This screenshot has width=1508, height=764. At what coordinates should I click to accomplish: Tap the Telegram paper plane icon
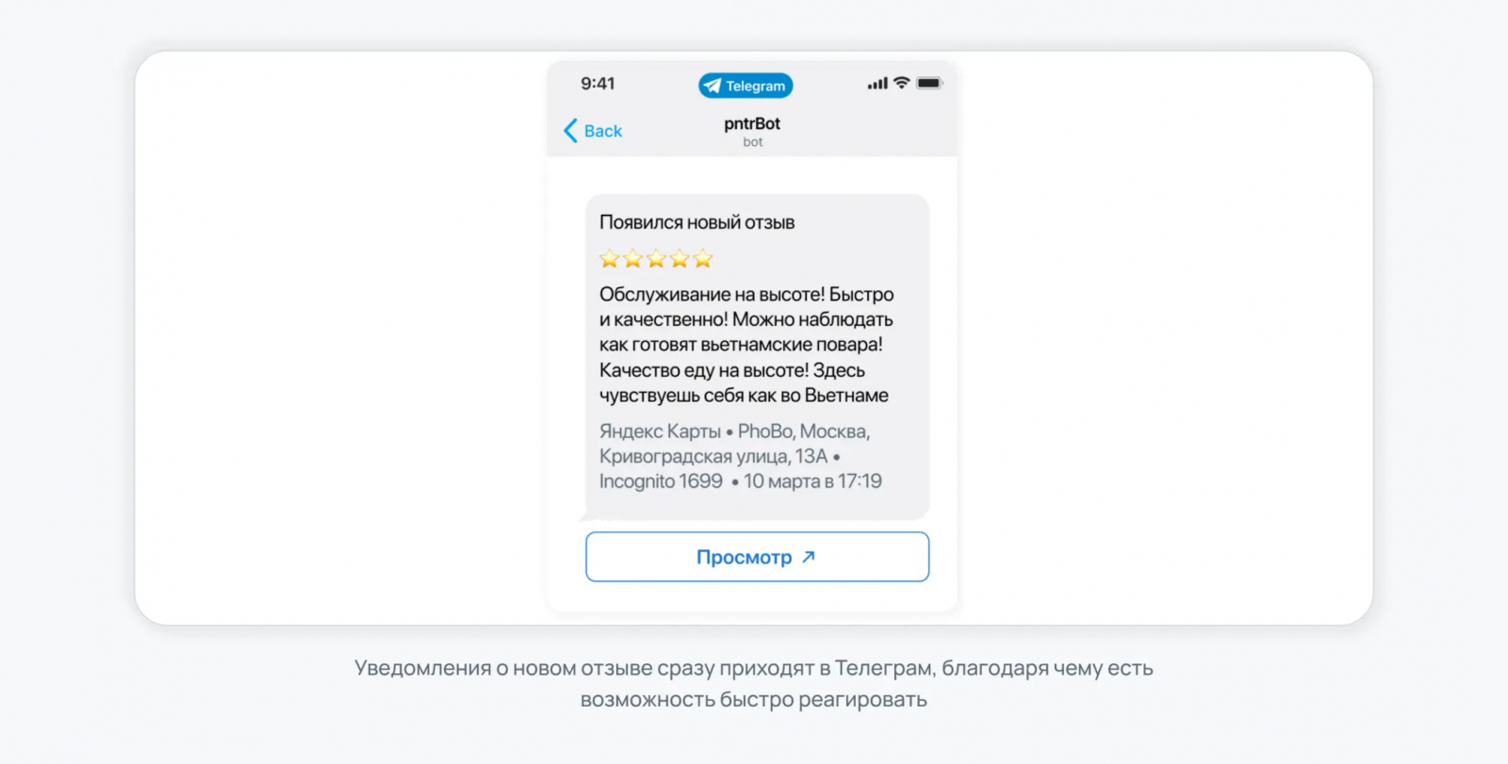point(713,86)
